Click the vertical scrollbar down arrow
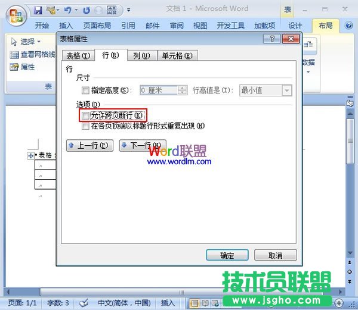 click(350, 253)
